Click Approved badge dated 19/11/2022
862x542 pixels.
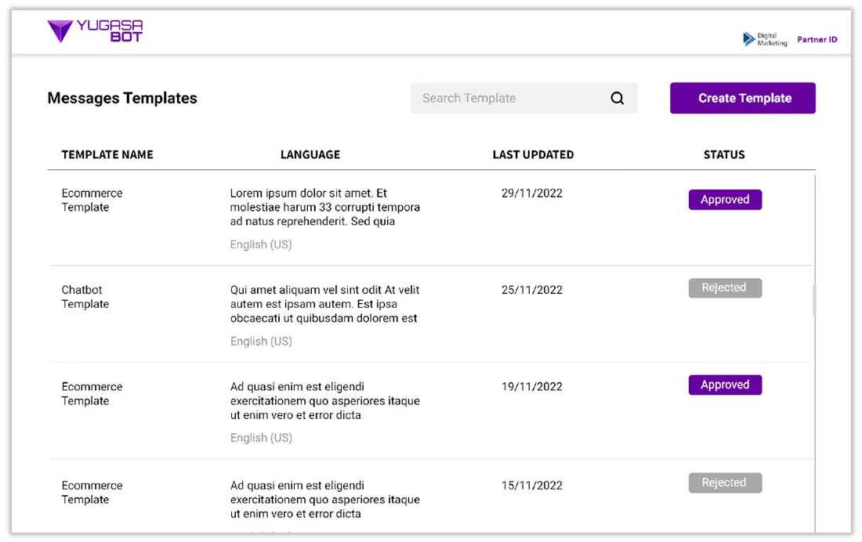coord(725,385)
